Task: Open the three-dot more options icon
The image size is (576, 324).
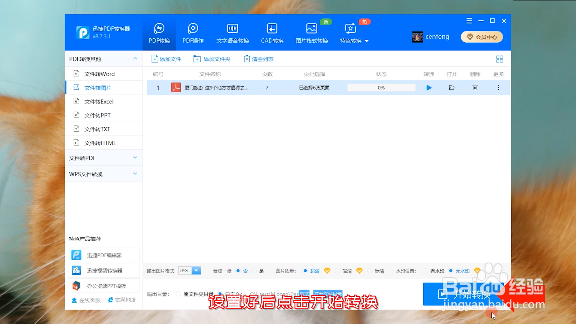Action: tap(498, 88)
